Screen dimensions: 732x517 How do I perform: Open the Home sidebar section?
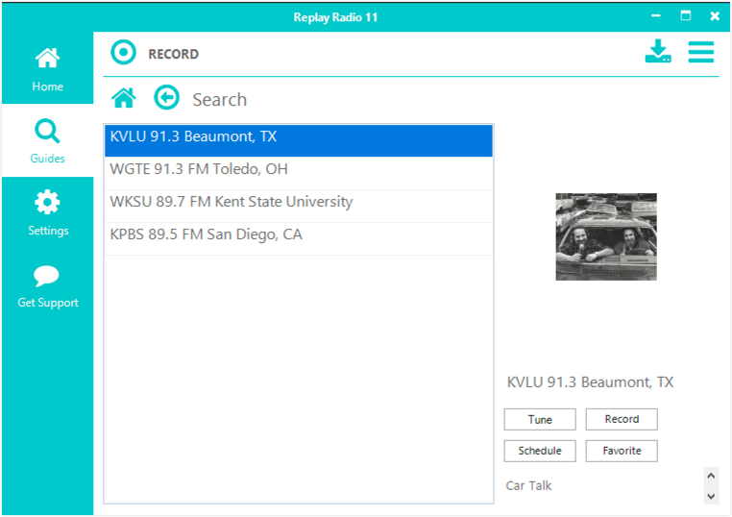pyautogui.click(x=47, y=69)
